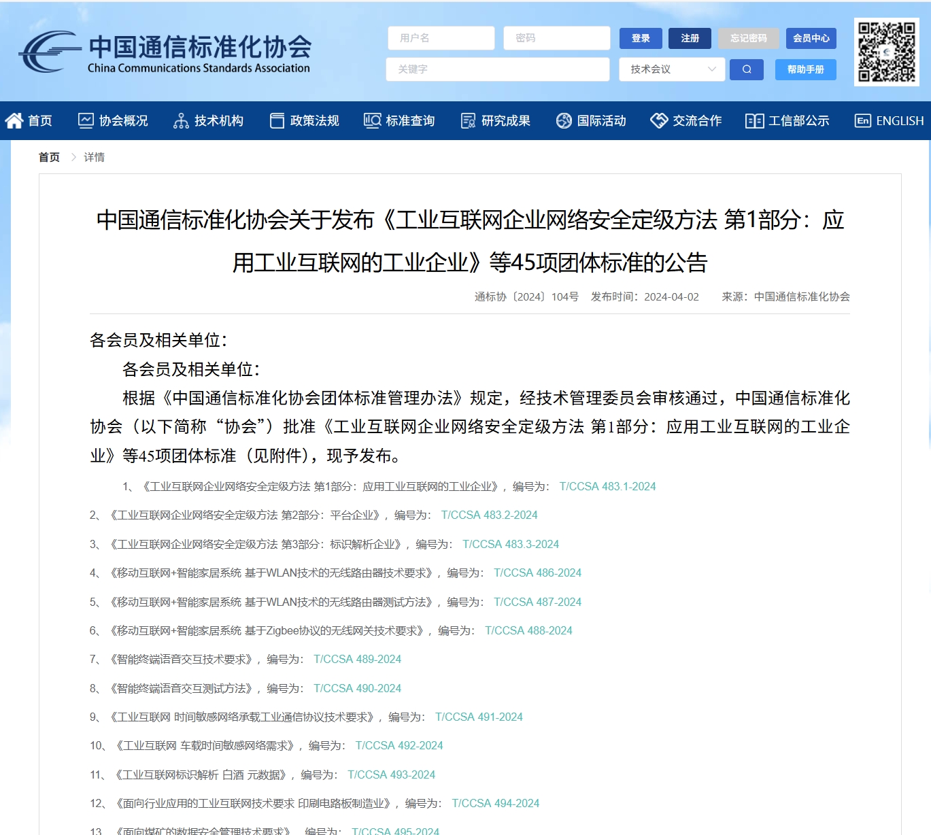Click the 协会概况 chart icon

coord(86,120)
